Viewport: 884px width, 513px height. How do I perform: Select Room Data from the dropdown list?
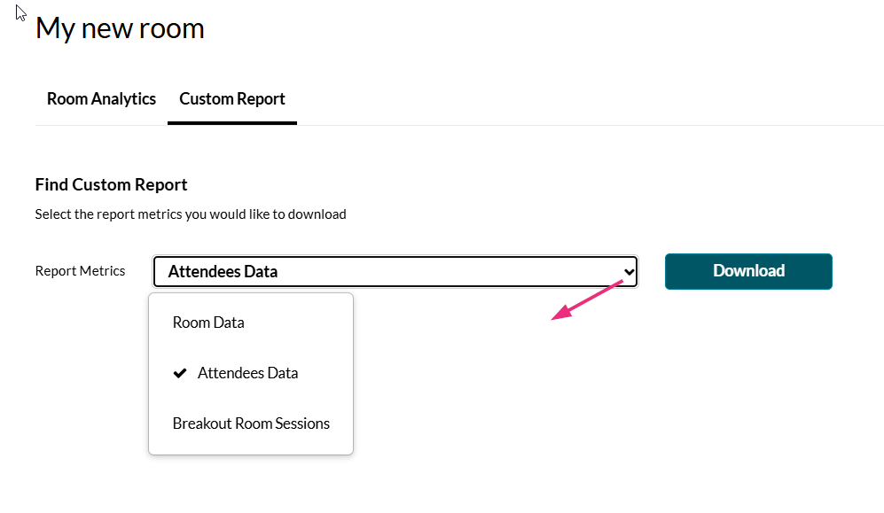click(x=208, y=323)
